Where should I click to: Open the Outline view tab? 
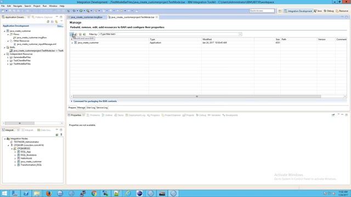tap(107, 115)
